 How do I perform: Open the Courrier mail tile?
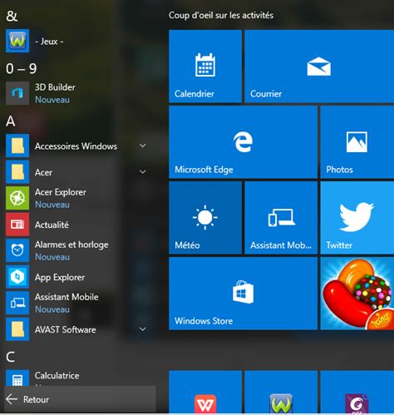pyautogui.click(x=319, y=67)
